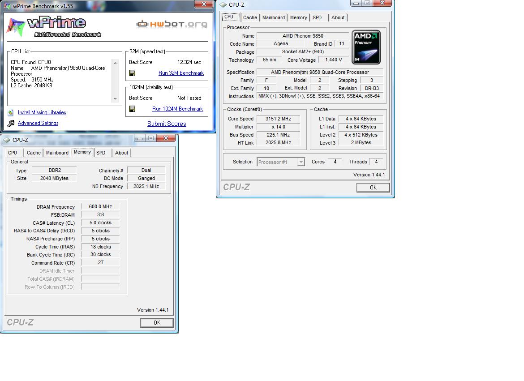Click the CAS# Latency 5.0 clocks value
The image size is (524, 381).
tap(100, 223)
